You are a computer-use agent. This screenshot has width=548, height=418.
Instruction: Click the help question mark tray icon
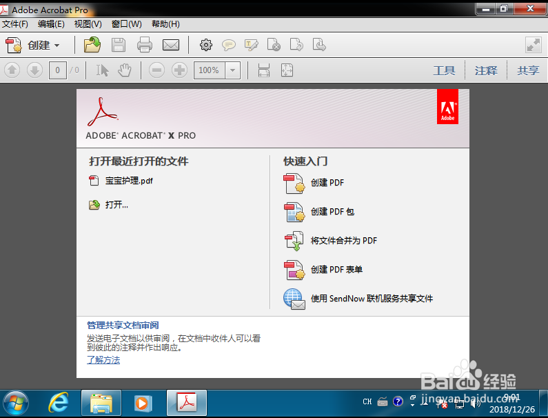tap(398, 401)
